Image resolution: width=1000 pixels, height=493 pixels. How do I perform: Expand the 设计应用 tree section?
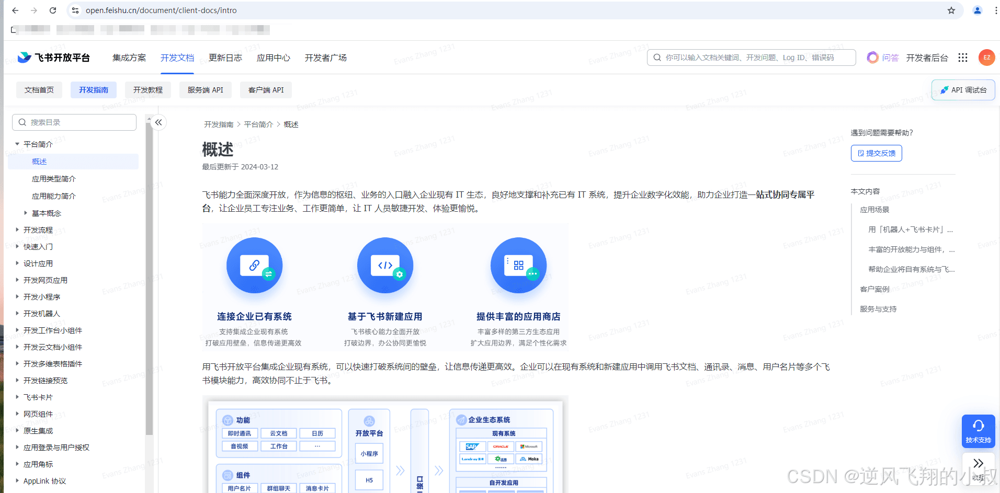[x=17, y=263]
